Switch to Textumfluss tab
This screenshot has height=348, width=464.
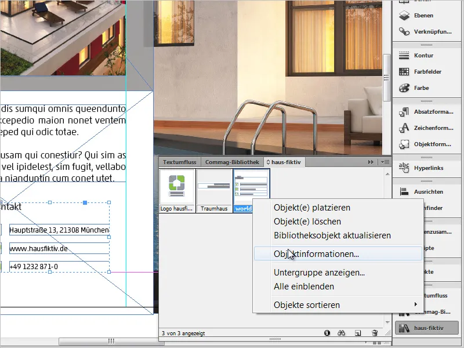tap(180, 162)
